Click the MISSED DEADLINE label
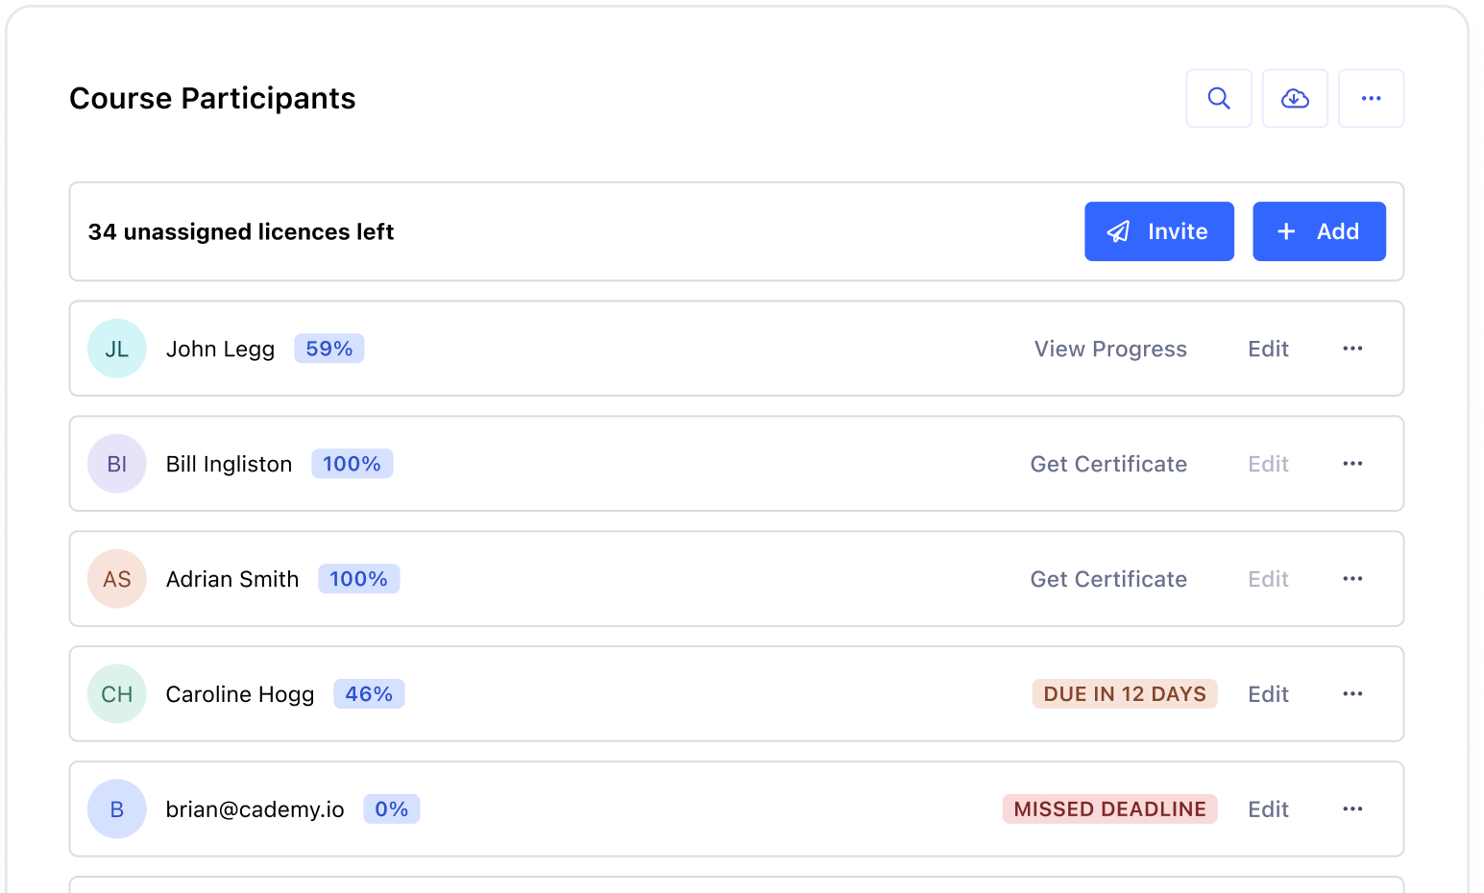The height and width of the screenshot is (893, 1484). click(1110, 809)
